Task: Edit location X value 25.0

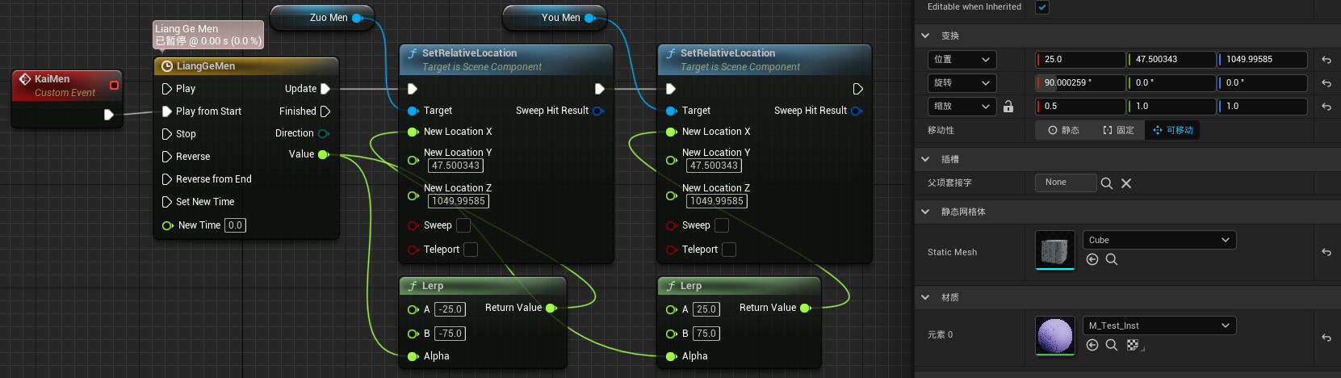Action: pyautogui.click(x=1081, y=60)
